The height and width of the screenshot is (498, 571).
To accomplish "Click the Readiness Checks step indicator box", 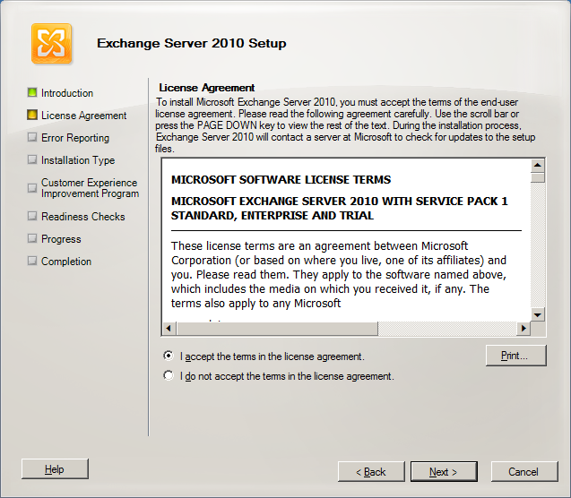I will tap(32, 216).
